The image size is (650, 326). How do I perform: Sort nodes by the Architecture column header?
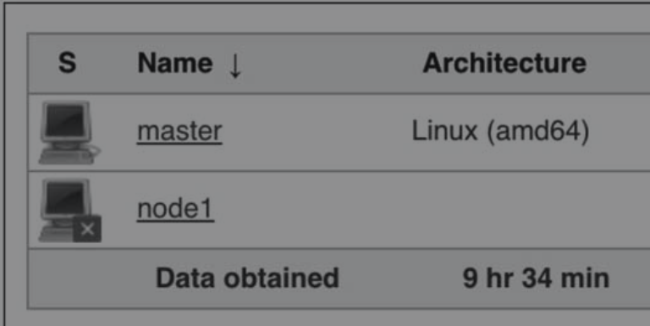coord(504,63)
